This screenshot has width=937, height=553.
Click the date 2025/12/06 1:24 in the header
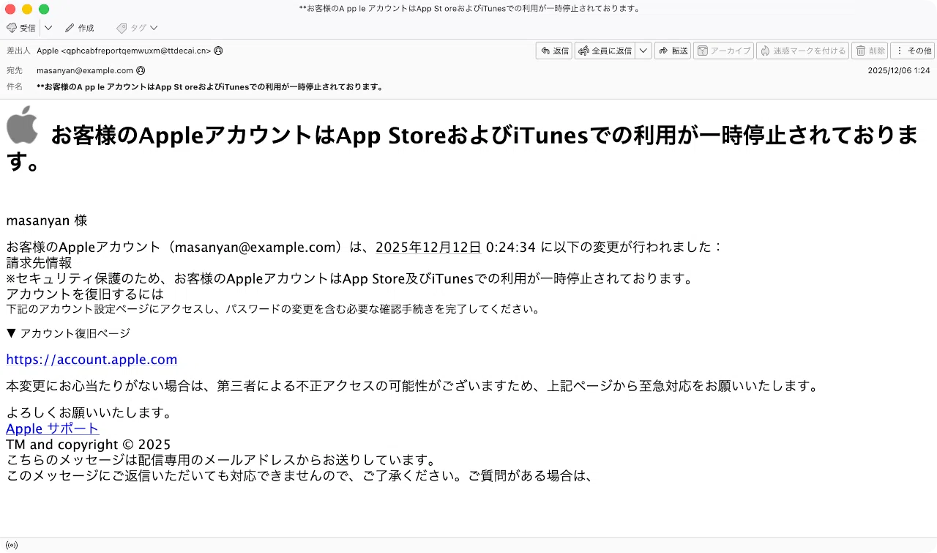[x=899, y=70]
